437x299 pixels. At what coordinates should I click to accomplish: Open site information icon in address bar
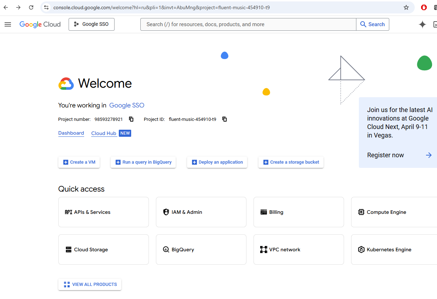click(x=46, y=7)
